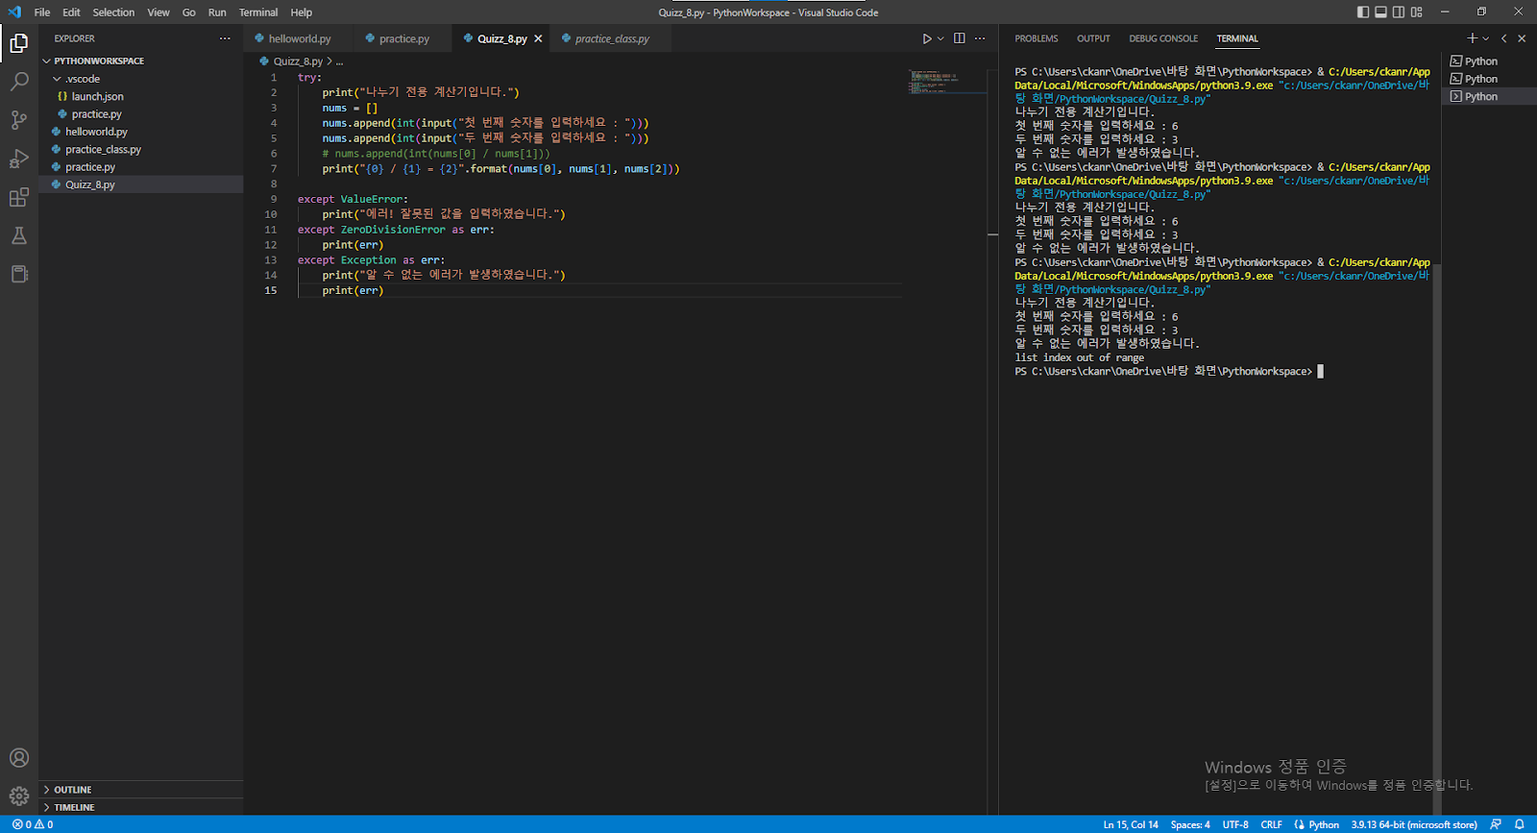The height and width of the screenshot is (833, 1537).
Task: Open the Terminal menu
Action: tap(258, 12)
